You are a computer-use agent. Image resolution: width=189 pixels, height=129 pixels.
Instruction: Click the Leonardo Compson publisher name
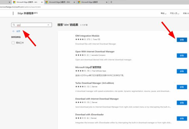click(98, 55)
